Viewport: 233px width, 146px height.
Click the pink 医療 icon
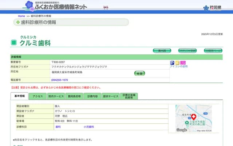point(183,63)
